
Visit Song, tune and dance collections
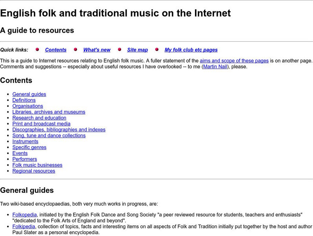(49, 135)
